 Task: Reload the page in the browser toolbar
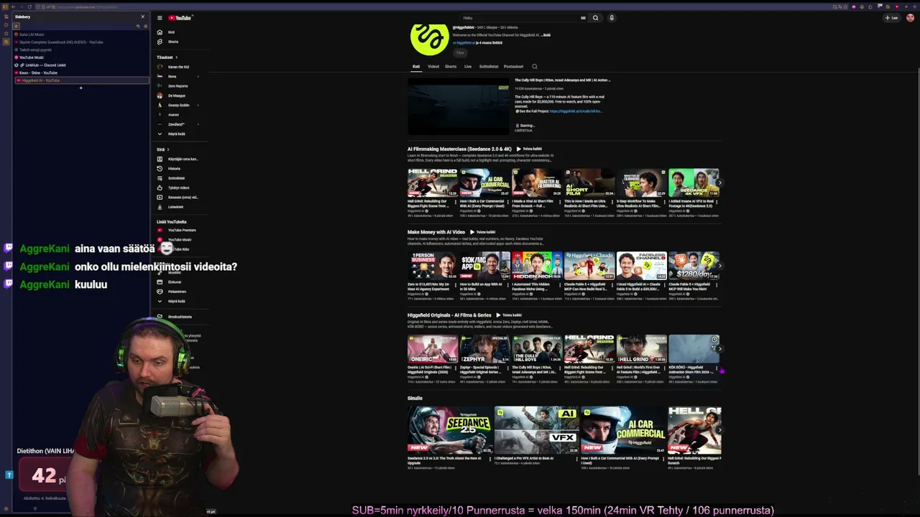(x=29, y=7)
